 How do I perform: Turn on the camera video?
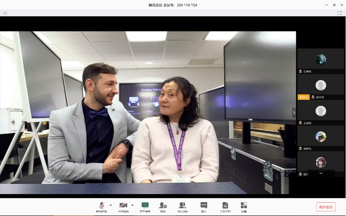coord(123,206)
